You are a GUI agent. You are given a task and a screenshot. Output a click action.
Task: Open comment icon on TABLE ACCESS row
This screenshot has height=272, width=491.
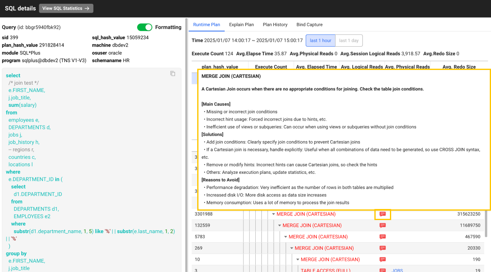pos(383,270)
